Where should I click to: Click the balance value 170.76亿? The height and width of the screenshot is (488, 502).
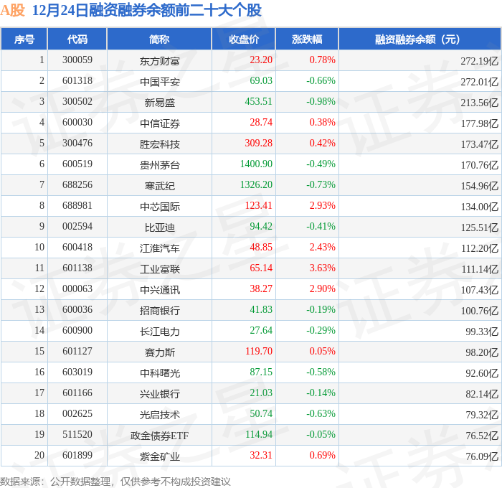tap(479, 165)
